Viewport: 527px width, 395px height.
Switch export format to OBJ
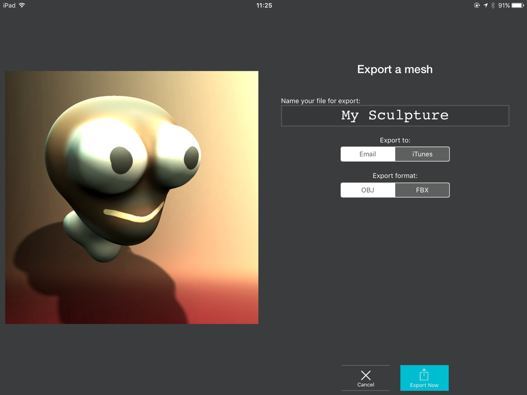tap(368, 190)
